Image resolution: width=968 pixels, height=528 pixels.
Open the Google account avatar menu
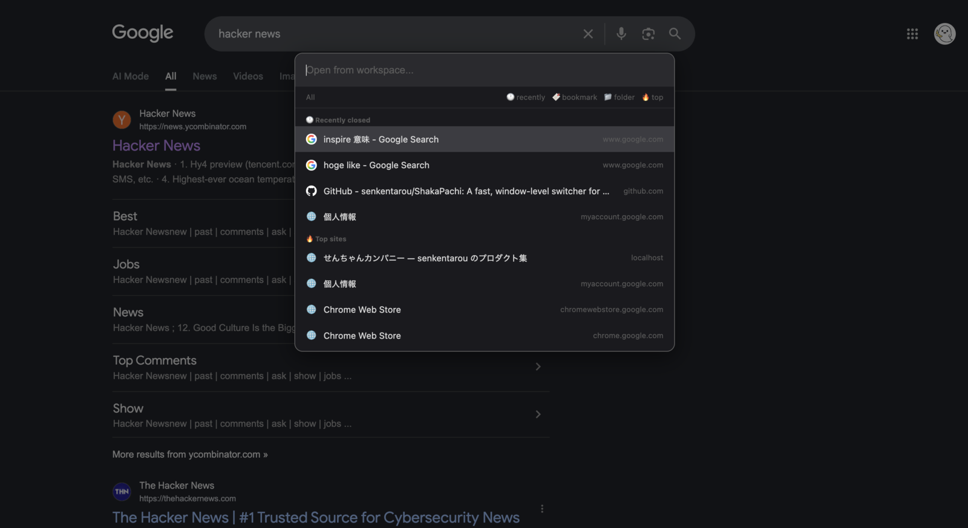[944, 34]
